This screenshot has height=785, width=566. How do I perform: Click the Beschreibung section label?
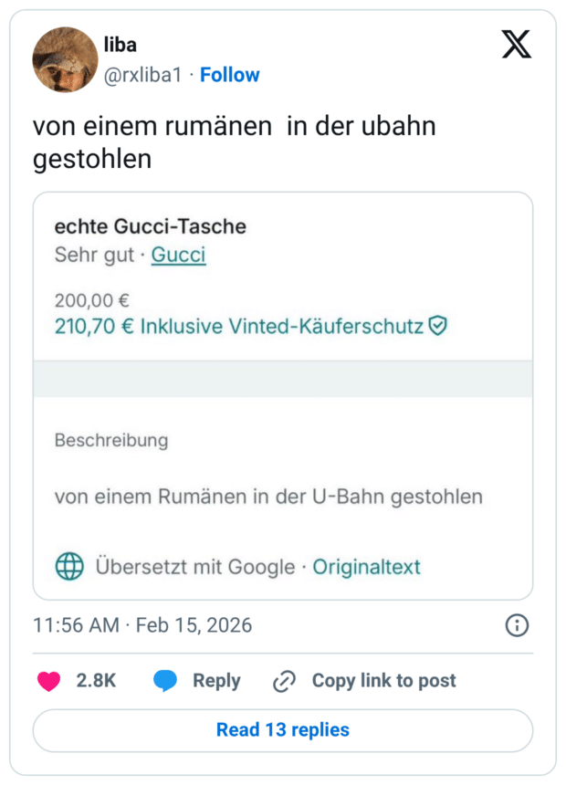(111, 441)
